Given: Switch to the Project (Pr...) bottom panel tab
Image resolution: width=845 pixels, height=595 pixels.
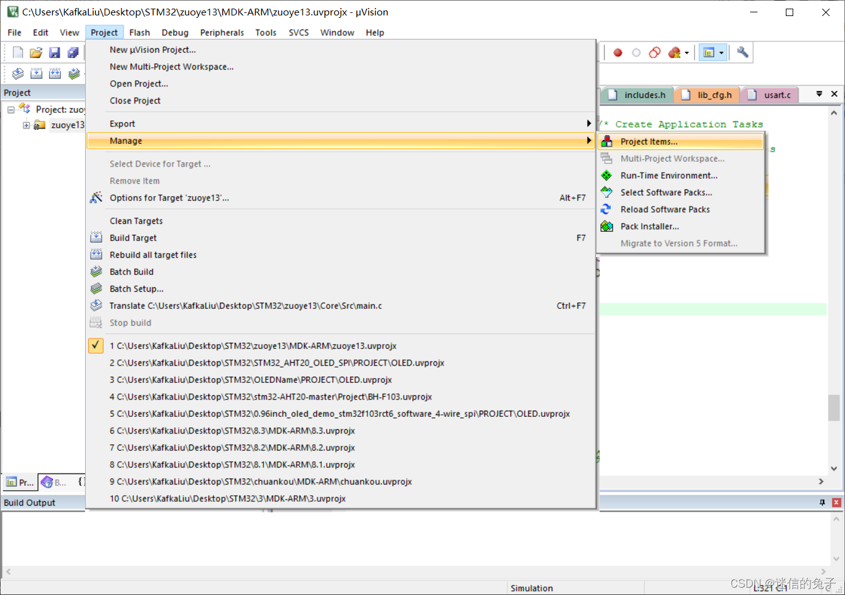Looking at the screenshot, I should click(x=20, y=482).
